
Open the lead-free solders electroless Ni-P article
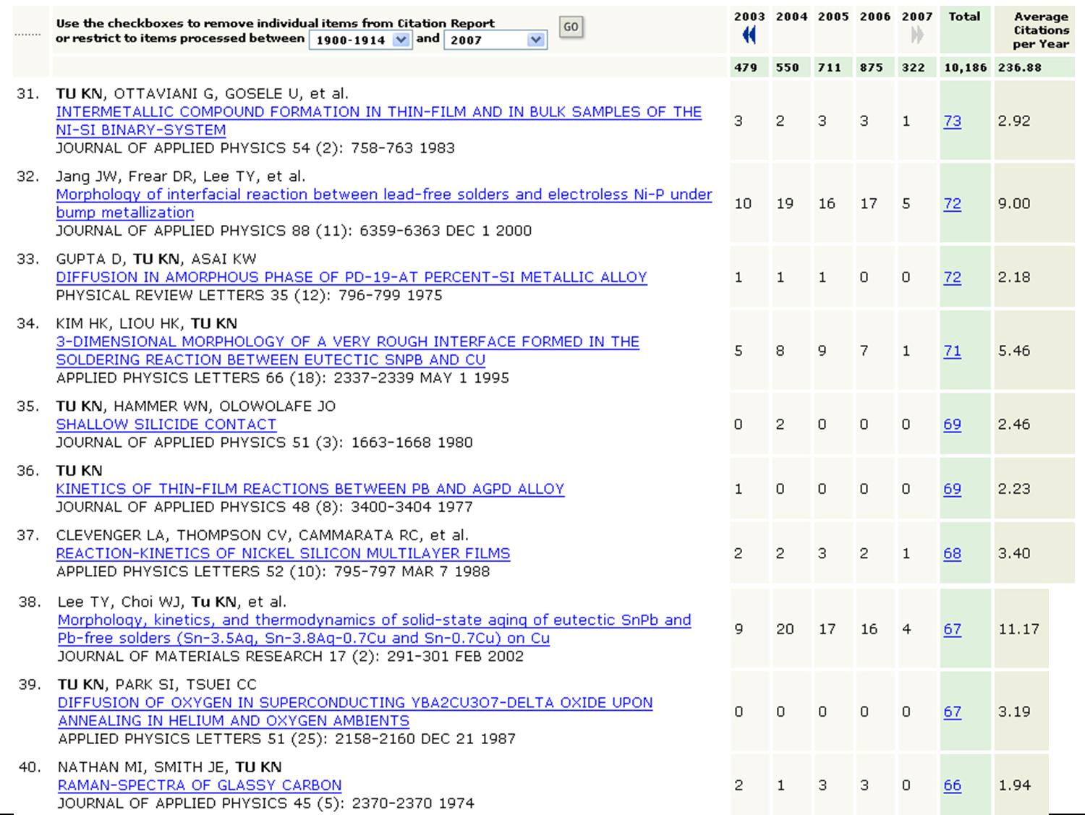[384, 203]
